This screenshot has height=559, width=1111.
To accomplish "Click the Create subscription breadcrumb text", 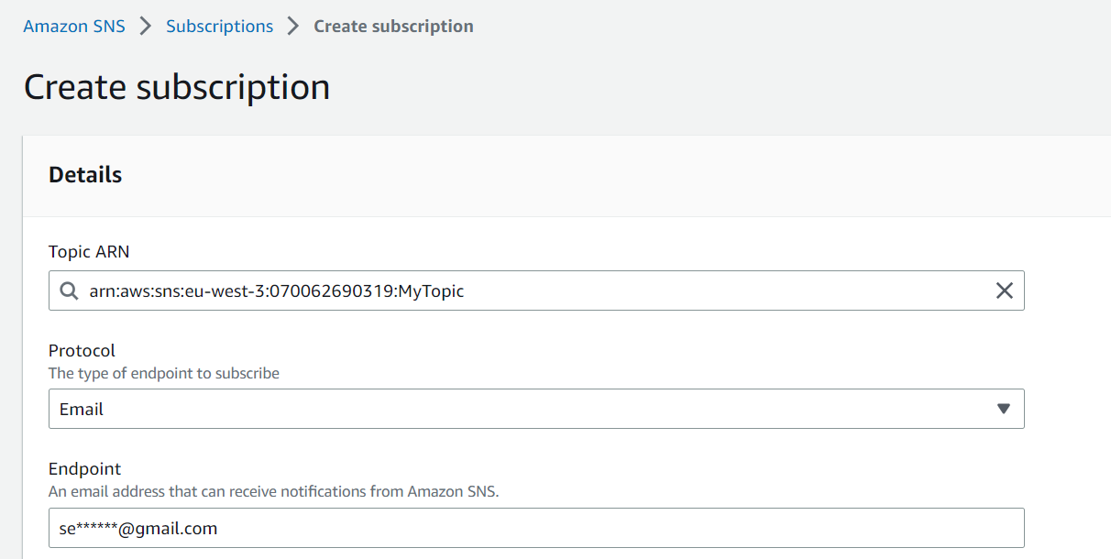I will coord(393,27).
